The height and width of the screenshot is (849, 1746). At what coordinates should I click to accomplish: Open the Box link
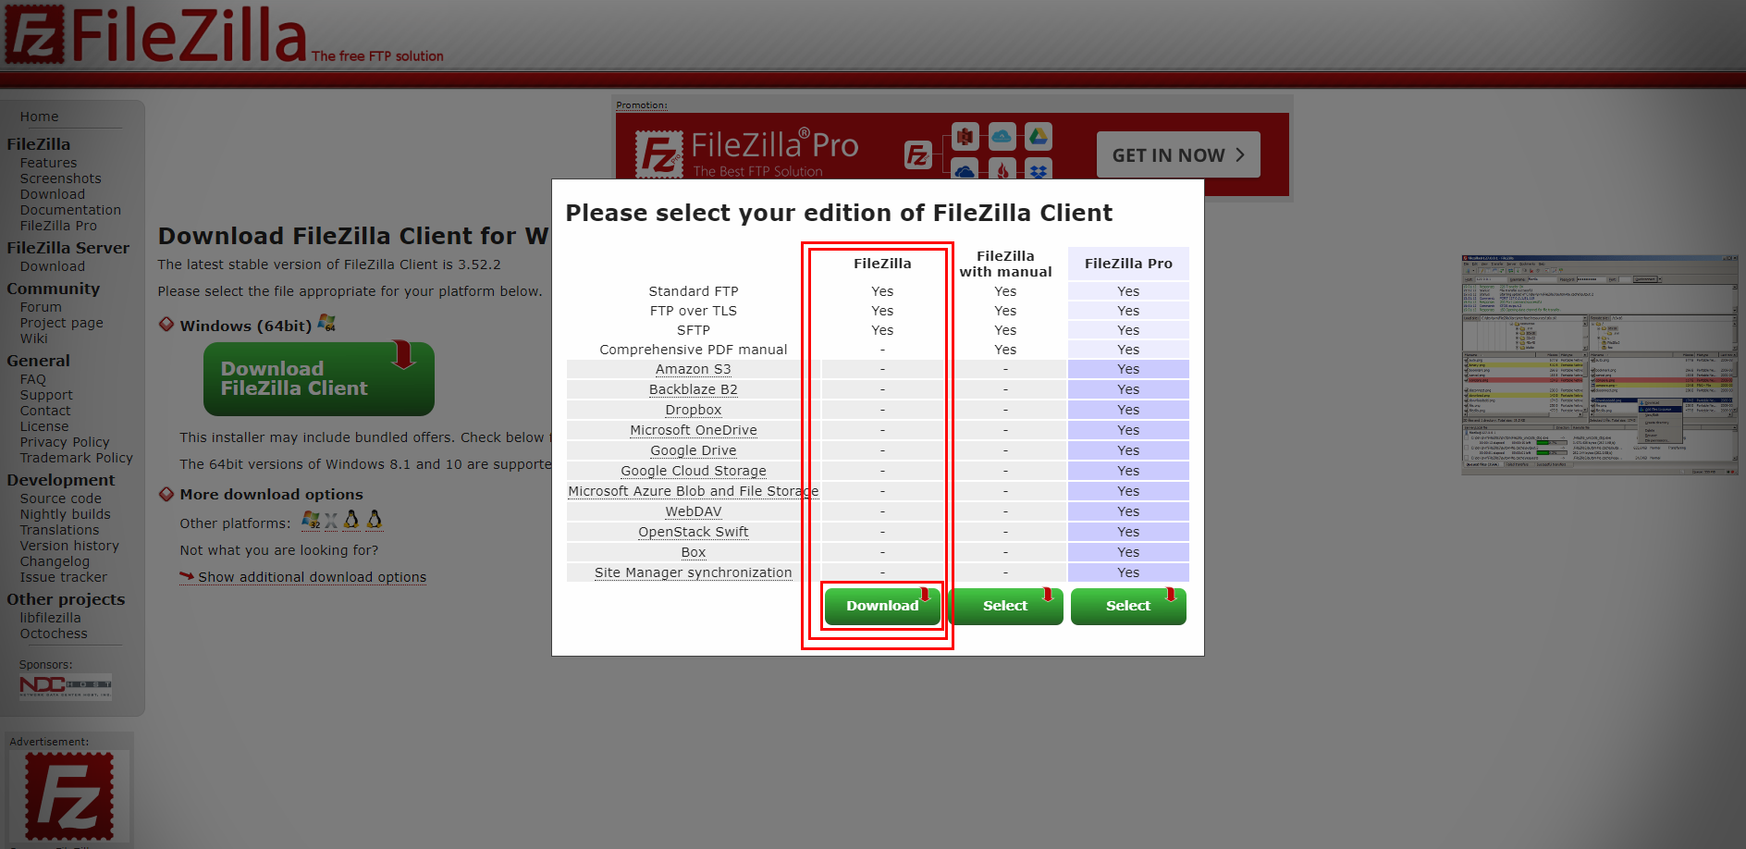click(x=693, y=552)
